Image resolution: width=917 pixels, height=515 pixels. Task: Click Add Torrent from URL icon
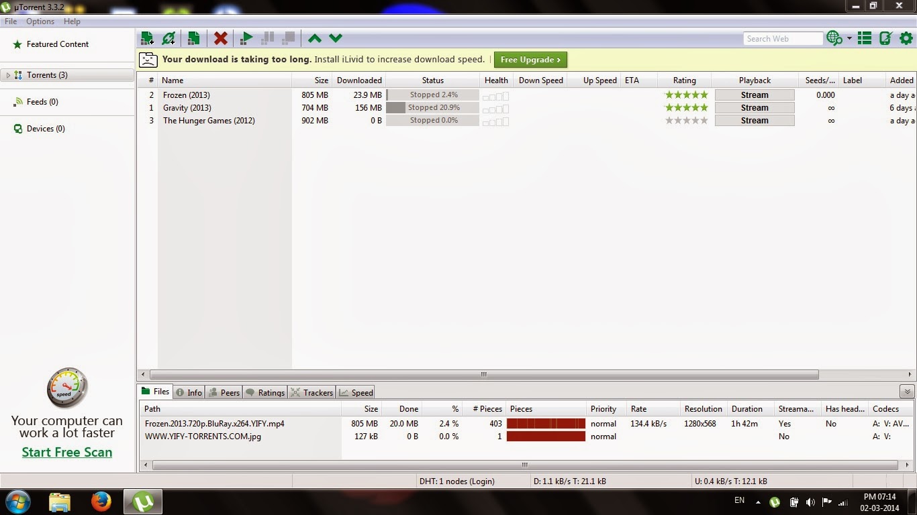click(x=168, y=38)
